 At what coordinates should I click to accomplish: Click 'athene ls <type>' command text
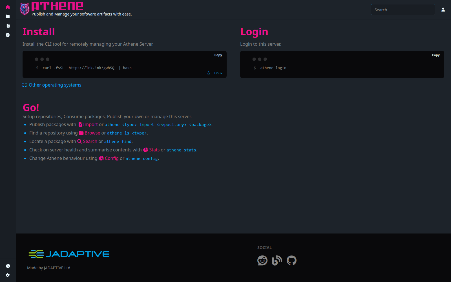127,133
